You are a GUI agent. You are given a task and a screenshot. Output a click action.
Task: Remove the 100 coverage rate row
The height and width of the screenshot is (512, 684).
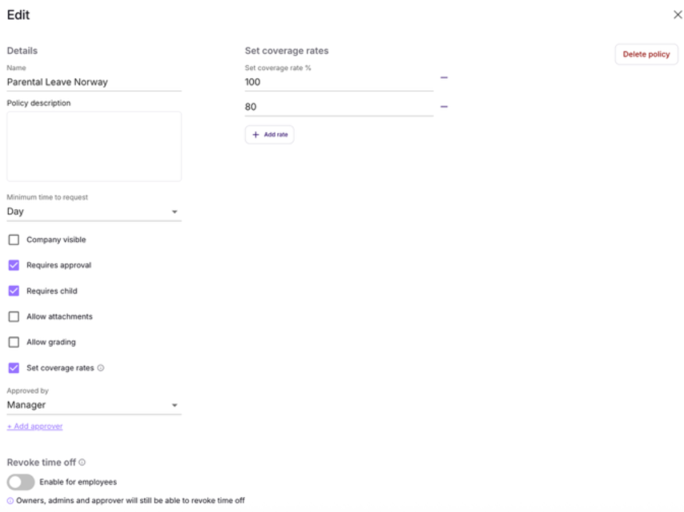click(444, 77)
